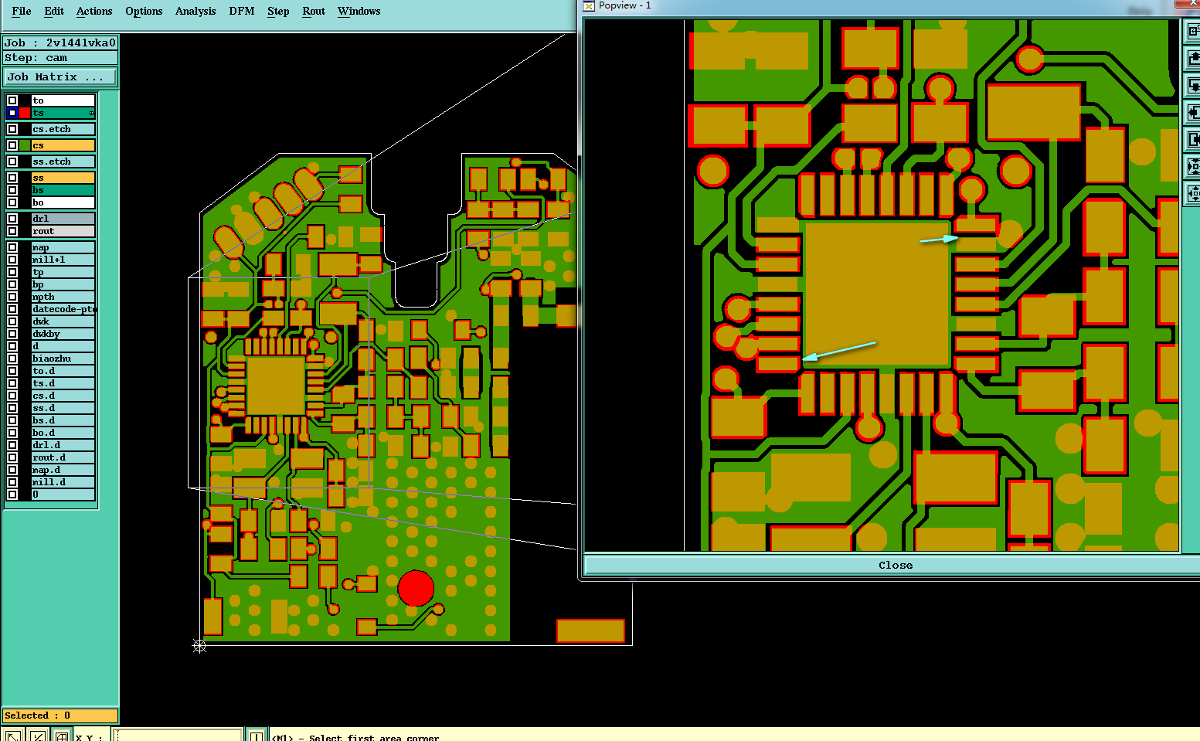Viewport: 1200px width, 741px height.
Task: Click the pan-right arrow icon in right toolbar
Action: 1193,139
